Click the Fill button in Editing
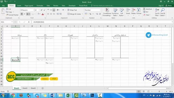174x98 pixels. (x=146, y=12)
